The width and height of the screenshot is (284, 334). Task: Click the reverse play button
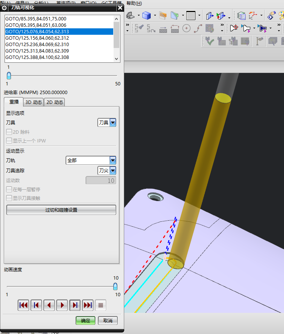[x=49, y=305]
